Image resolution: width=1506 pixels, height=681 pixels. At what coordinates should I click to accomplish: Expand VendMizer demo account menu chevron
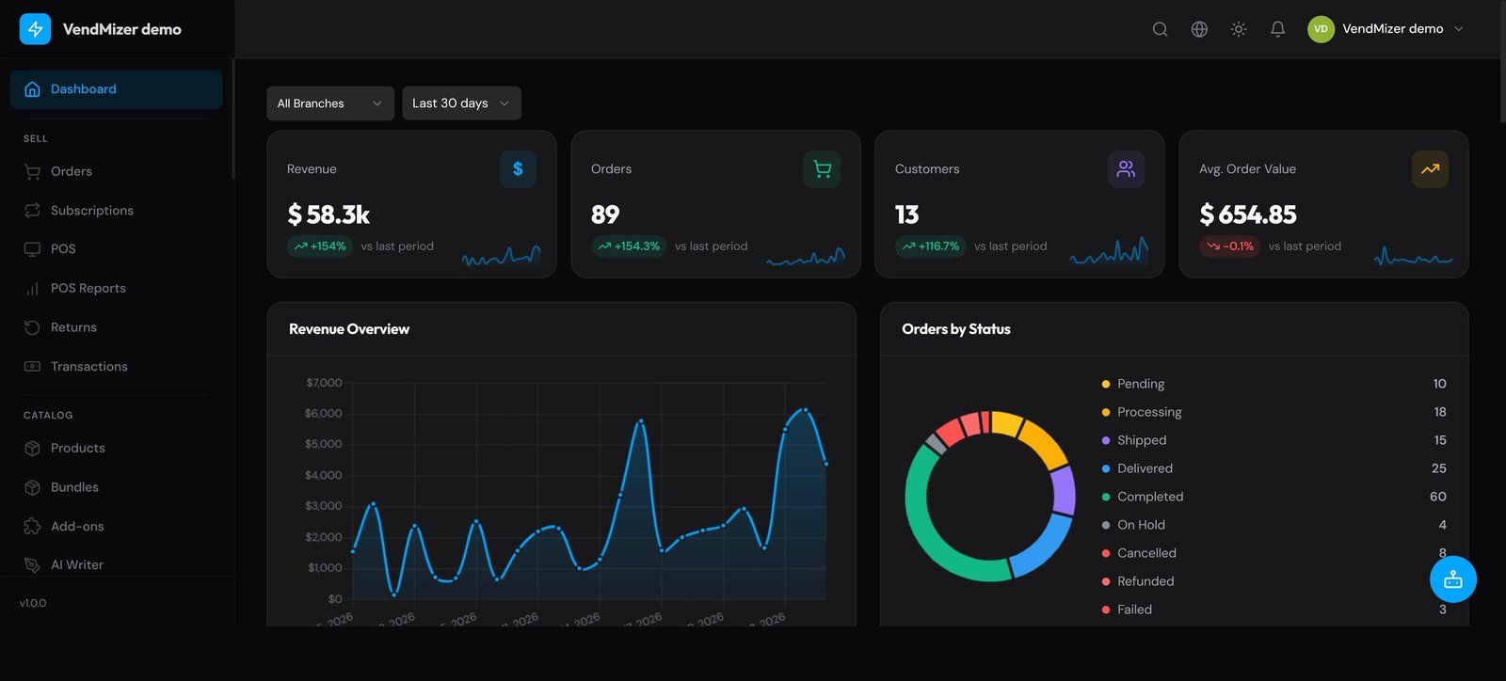[1459, 29]
